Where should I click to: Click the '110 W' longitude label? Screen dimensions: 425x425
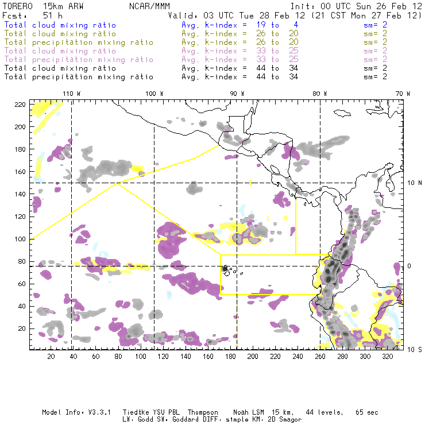point(72,94)
